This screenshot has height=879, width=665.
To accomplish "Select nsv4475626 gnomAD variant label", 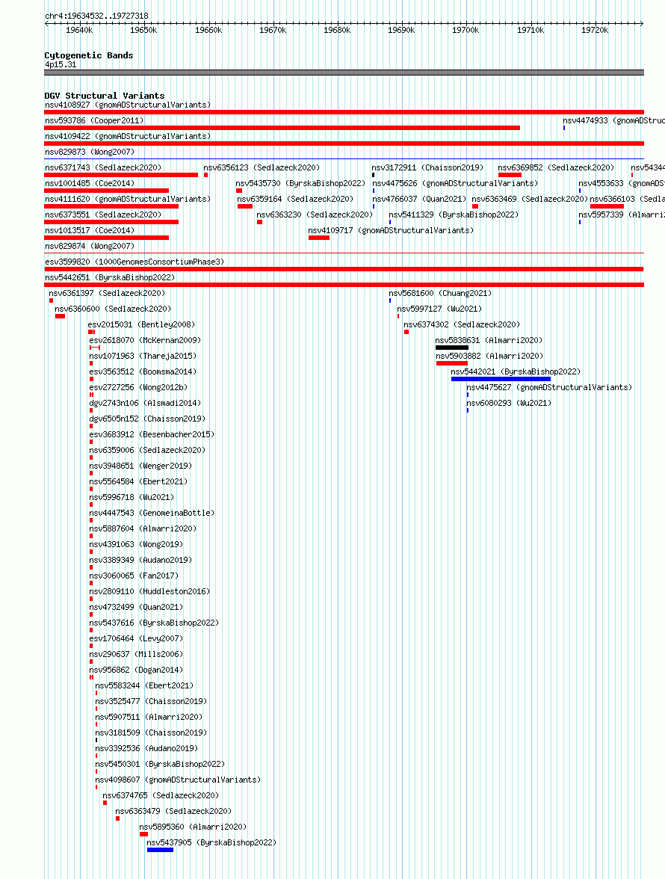I will point(455,183).
